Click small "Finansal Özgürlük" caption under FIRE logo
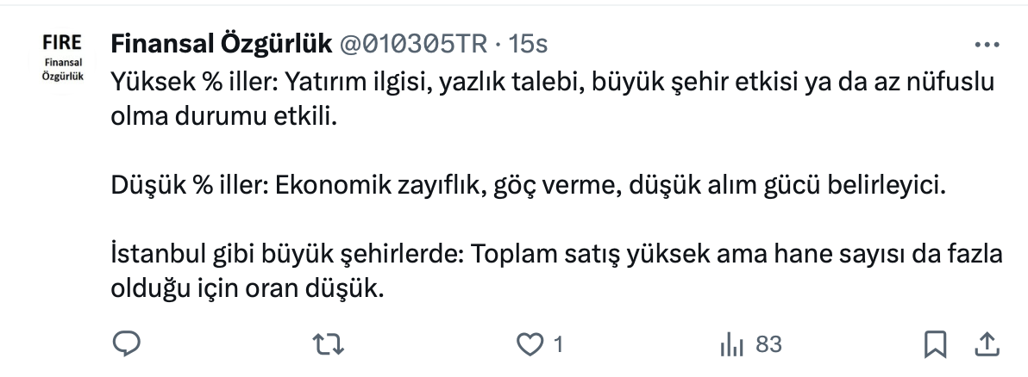This screenshot has width=1028, height=377. pos(61,69)
